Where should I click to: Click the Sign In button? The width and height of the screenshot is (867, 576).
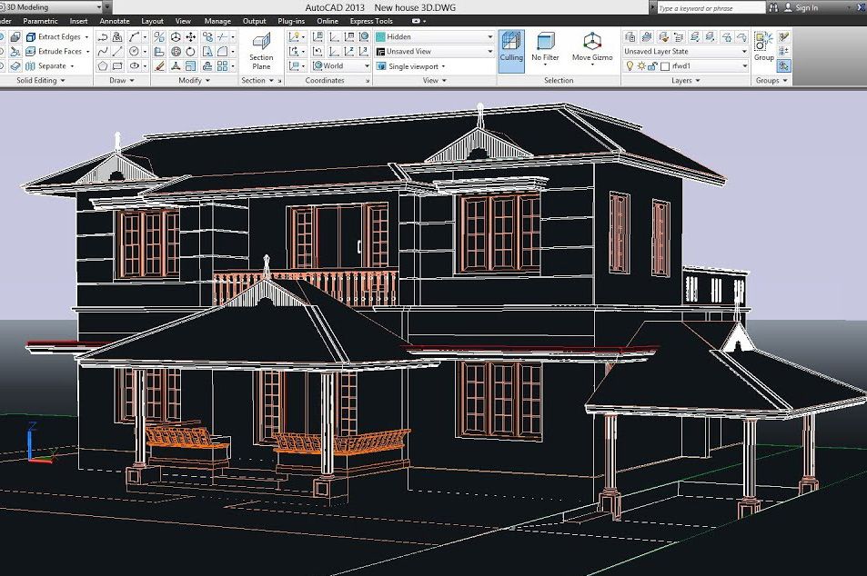[x=806, y=7]
